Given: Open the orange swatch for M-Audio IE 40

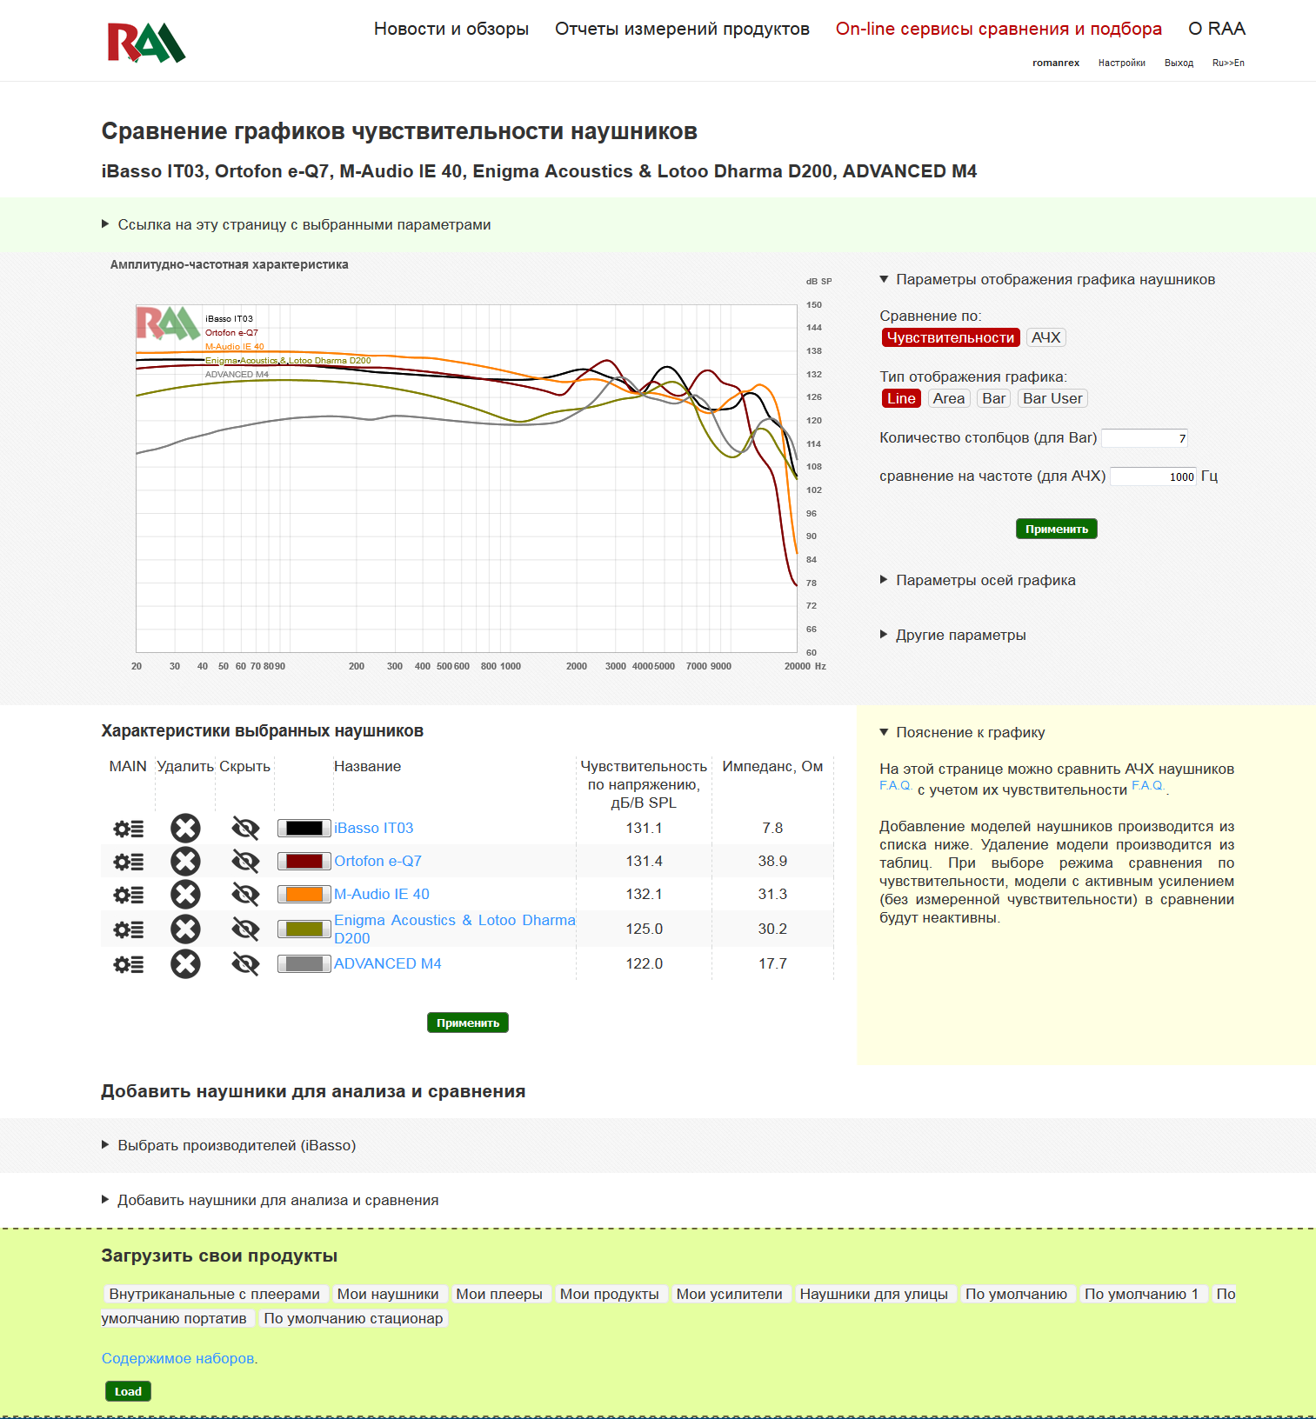Looking at the screenshot, I should coord(304,894).
